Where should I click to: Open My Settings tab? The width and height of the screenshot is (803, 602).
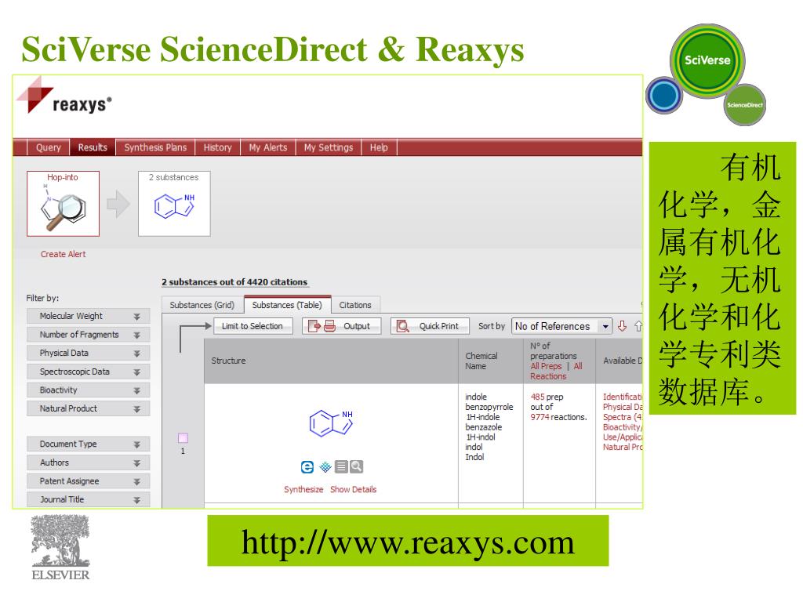pos(329,147)
